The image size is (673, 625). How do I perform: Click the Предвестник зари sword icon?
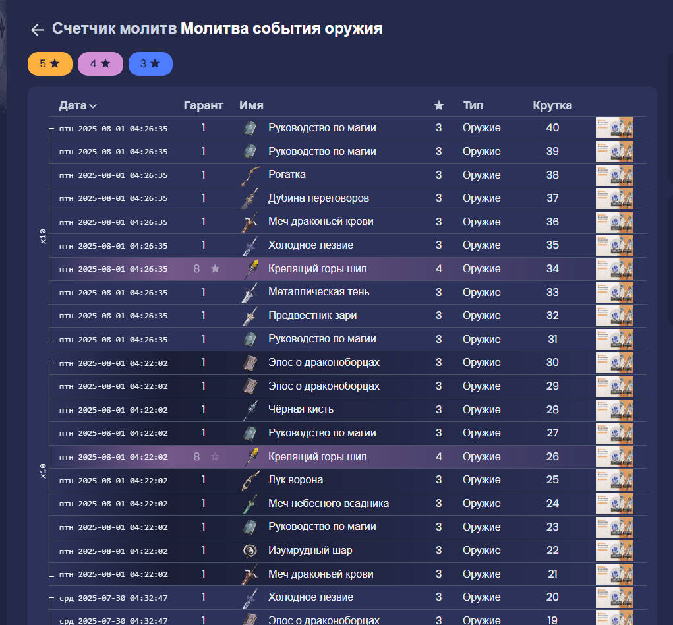(x=250, y=316)
